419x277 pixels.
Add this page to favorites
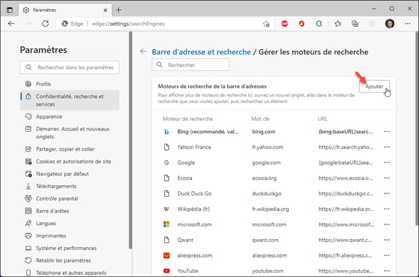[266, 23]
